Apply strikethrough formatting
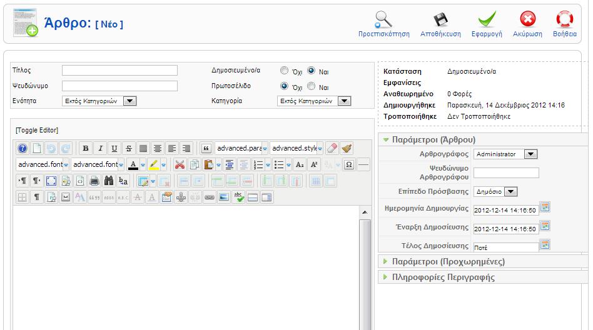Image resolution: width=593 pixels, height=330 pixels. tap(129, 148)
